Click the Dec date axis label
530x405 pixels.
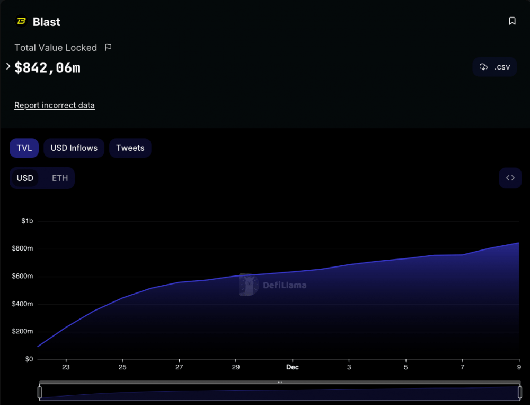click(x=293, y=367)
